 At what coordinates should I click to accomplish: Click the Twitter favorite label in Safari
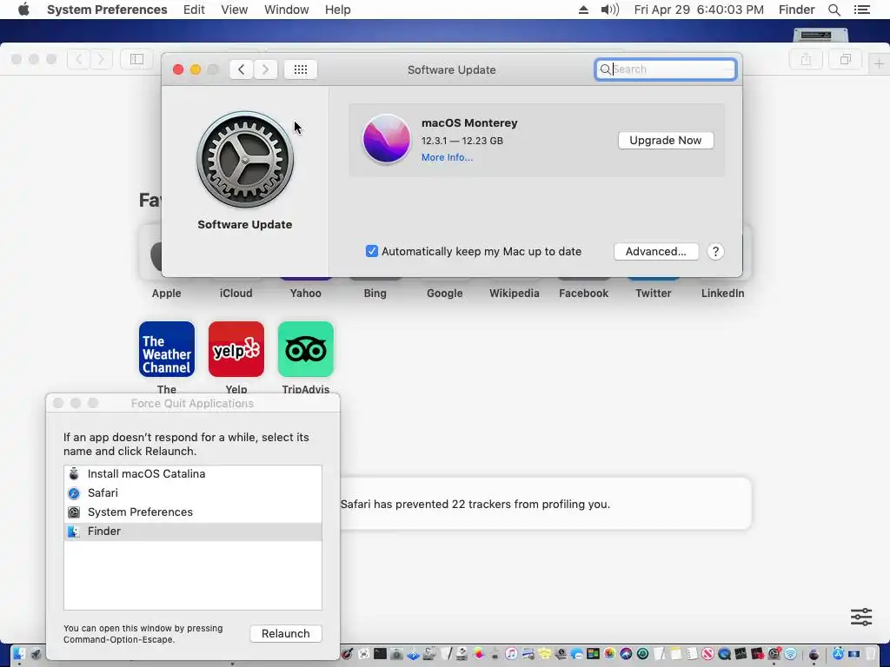tap(654, 294)
